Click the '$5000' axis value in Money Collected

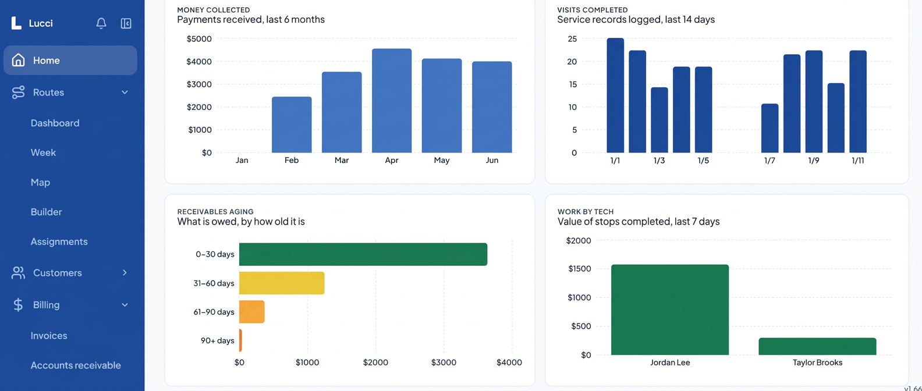(199, 39)
